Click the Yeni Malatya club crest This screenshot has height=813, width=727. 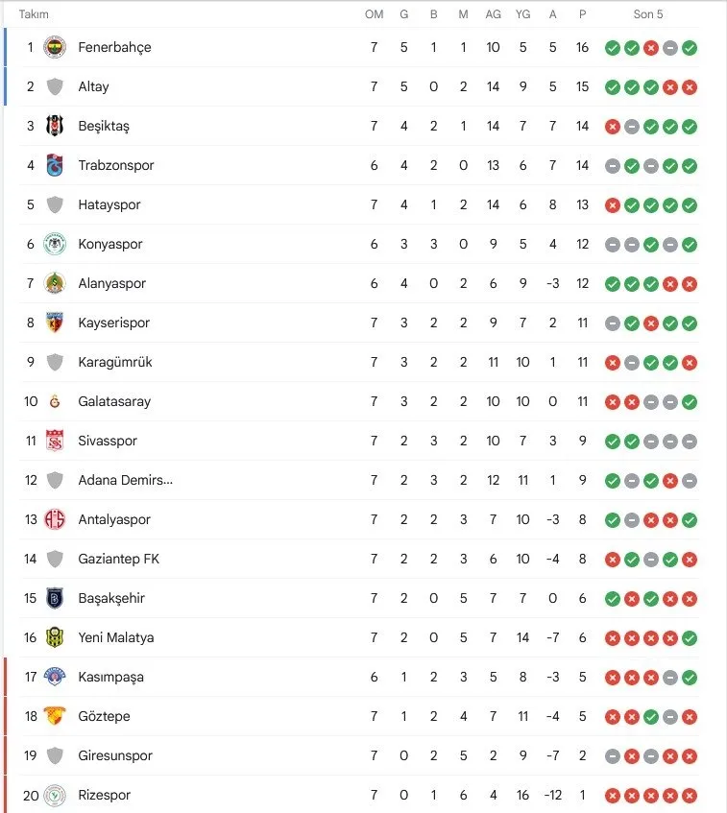[55, 637]
